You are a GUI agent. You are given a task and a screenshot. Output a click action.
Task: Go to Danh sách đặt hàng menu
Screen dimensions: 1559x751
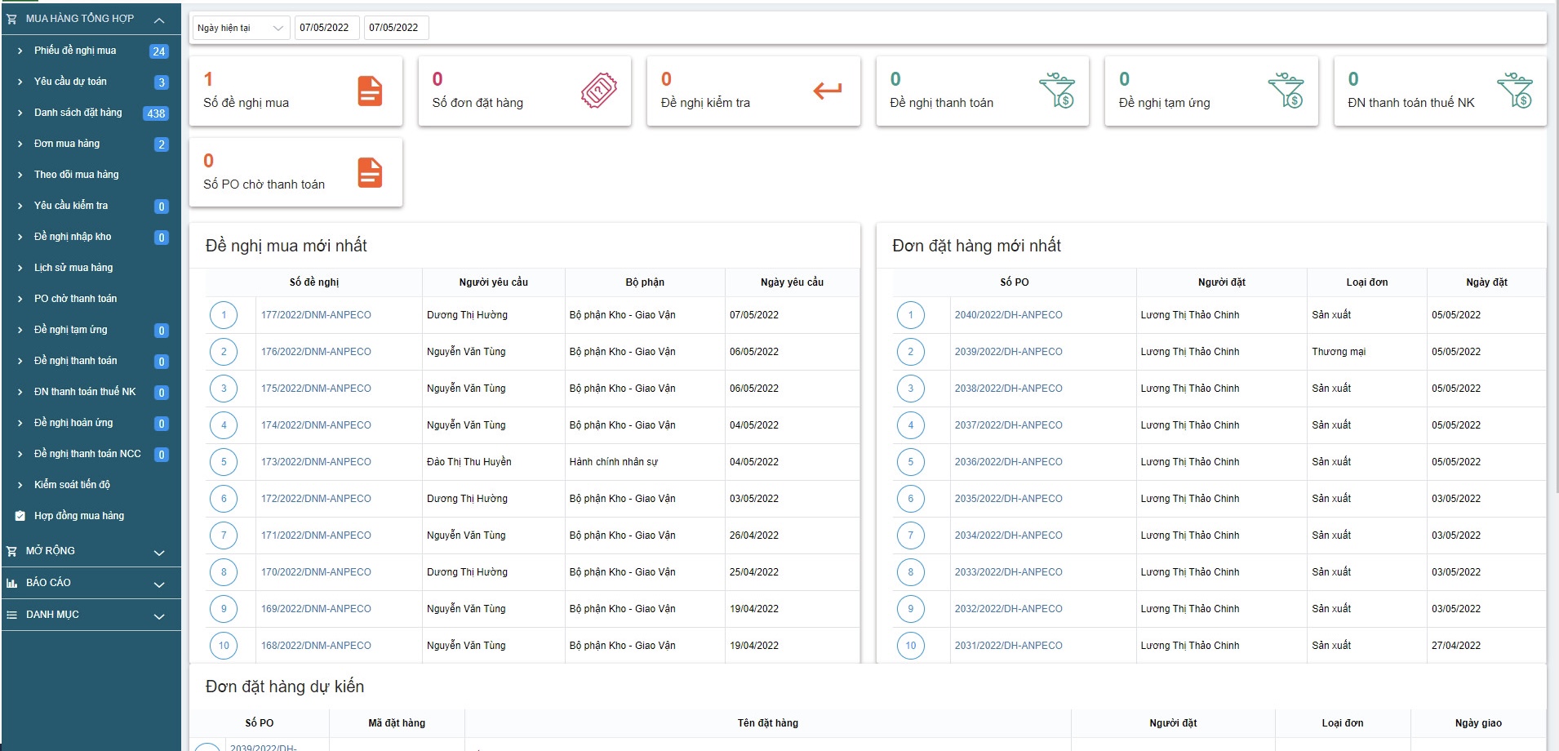tap(78, 113)
